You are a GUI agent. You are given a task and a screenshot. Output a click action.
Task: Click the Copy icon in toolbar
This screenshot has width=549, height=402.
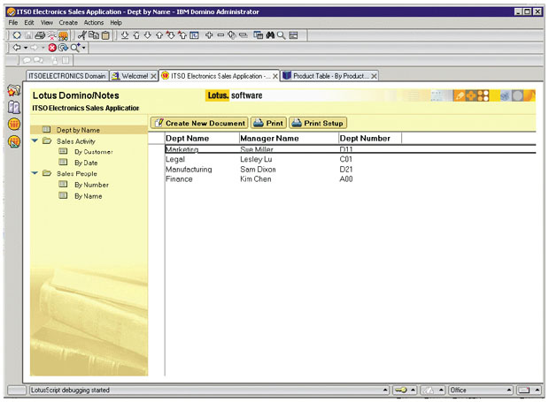pyautogui.click(x=94, y=35)
